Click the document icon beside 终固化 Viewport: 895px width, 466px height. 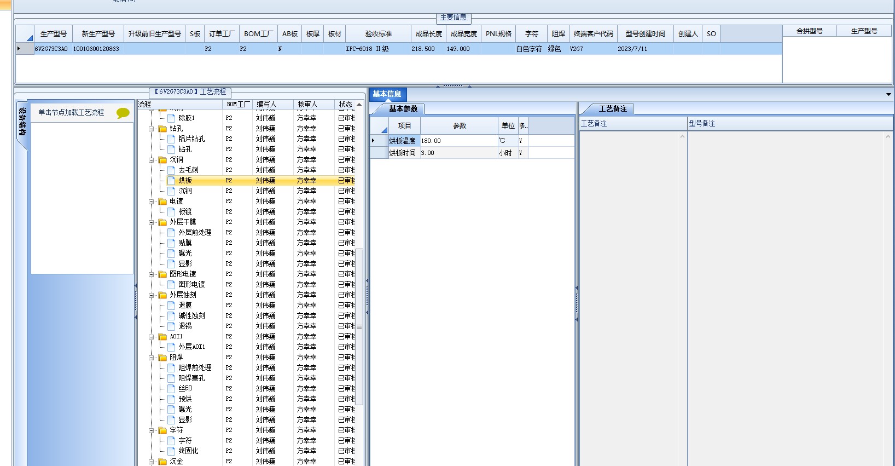(x=171, y=451)
